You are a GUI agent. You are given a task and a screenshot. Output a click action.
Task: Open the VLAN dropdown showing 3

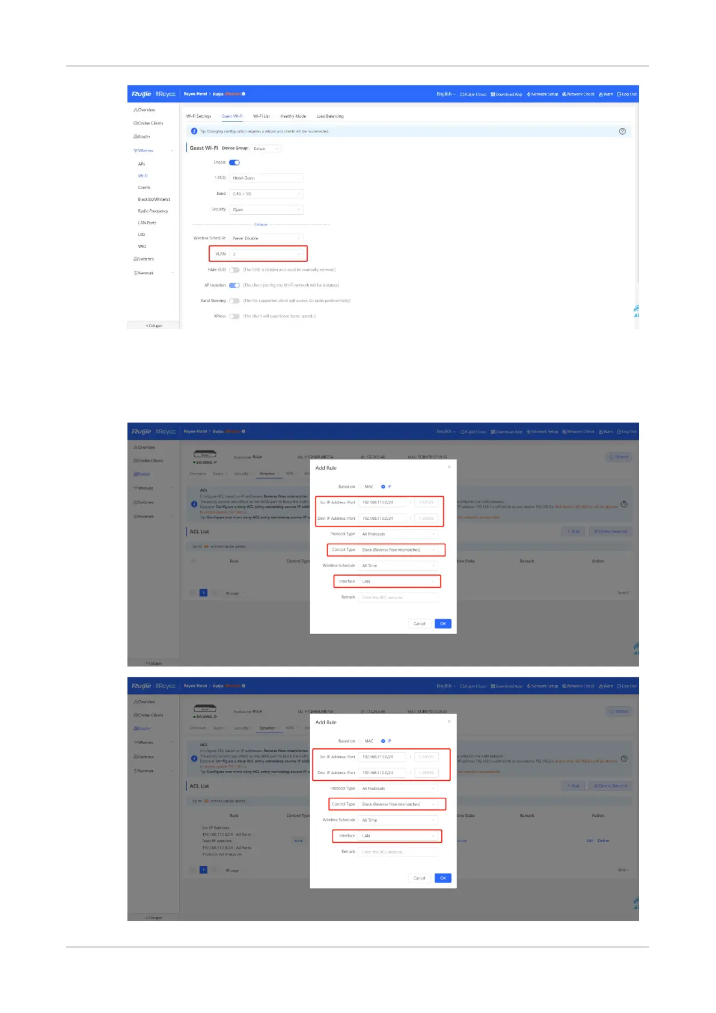click(266, 254)
